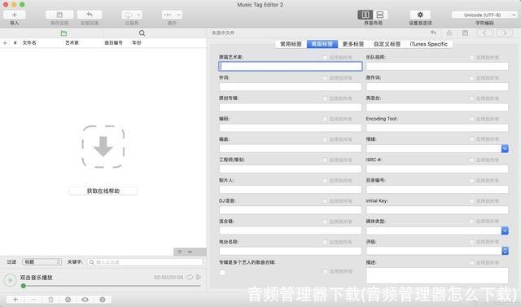Go to previous file with left chevron
Image resolution: width=521 pixels, height=307 pixels.
[x=485, y=33]
